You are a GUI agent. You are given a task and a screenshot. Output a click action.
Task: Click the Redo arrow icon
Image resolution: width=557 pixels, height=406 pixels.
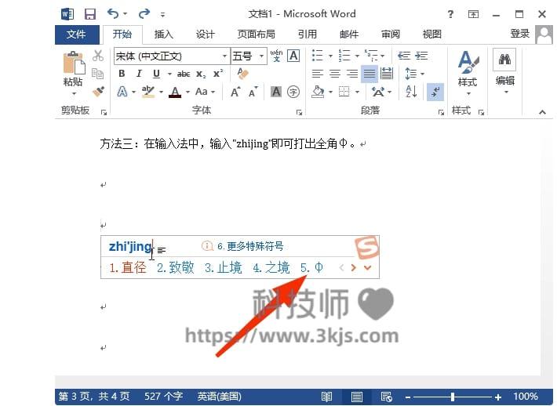tap(144, 14)
